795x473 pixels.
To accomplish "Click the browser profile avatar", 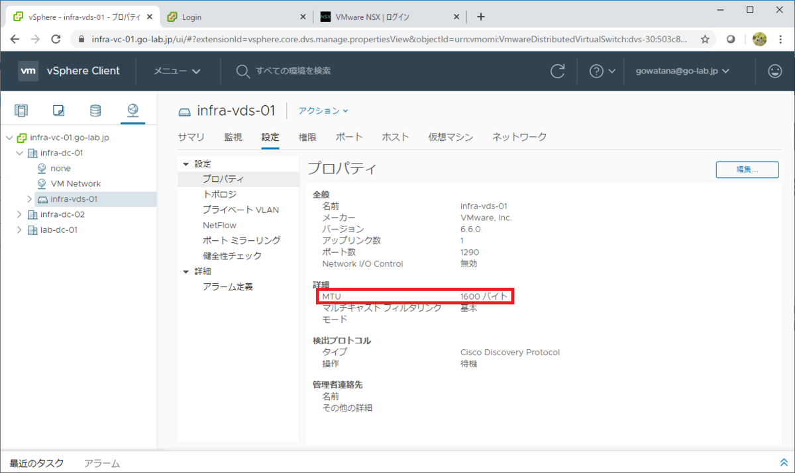I will pos(759,39).
